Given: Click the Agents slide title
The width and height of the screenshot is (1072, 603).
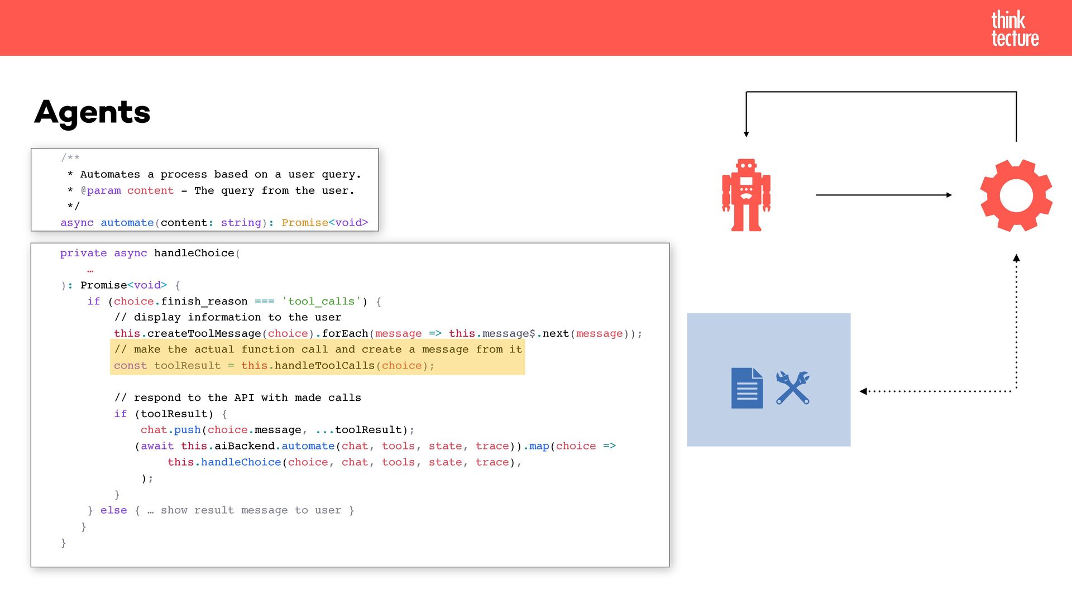Looking at the screenshot, I should pyautogui.click(x=92, y=112).
